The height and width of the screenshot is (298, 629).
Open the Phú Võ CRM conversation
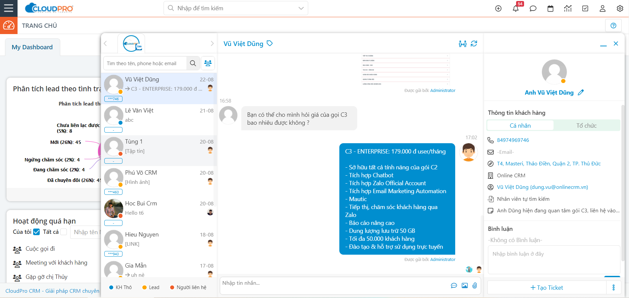click(x=159, y=182)
